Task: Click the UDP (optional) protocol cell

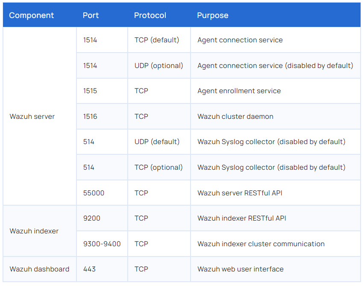Action: (159, 65)
